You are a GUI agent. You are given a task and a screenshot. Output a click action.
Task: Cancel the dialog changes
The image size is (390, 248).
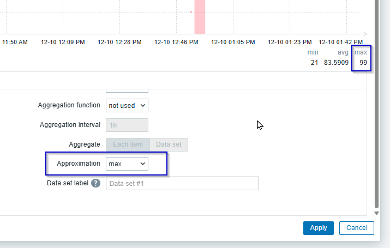click(x=356, y=228)
